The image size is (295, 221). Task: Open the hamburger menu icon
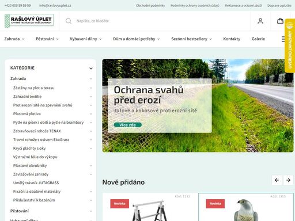click(283, 39)
